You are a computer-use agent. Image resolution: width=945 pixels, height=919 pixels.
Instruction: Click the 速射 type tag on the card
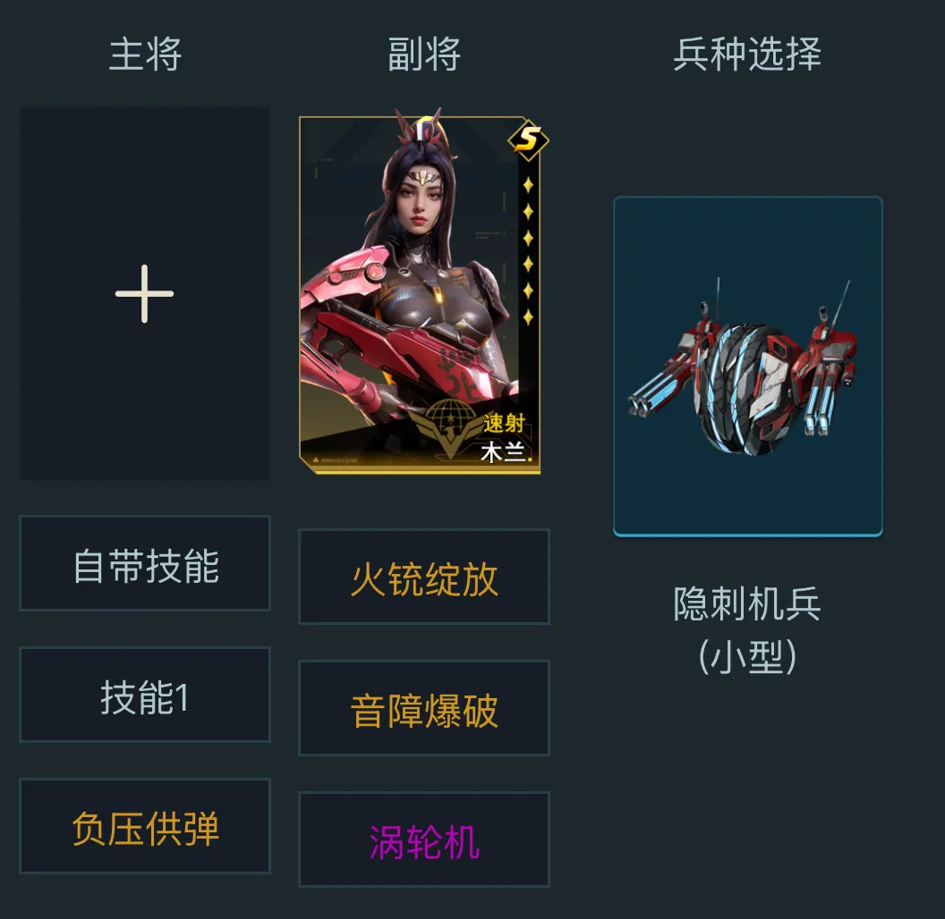[x=504, y=424]
